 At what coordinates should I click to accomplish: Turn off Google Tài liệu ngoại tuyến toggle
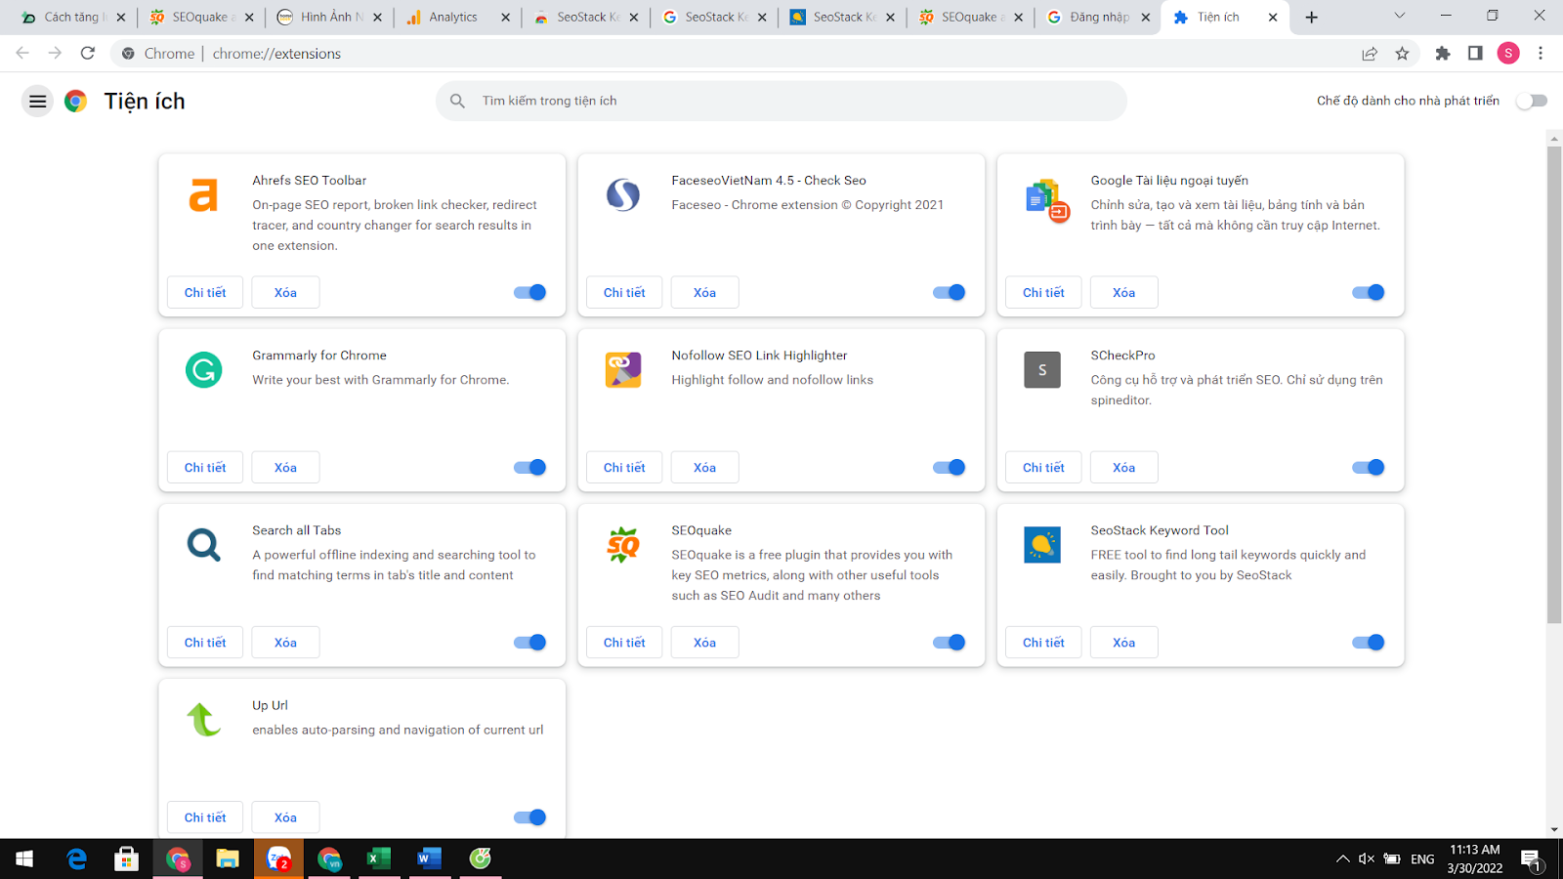pyautogui.click(x=1368, y=292)
